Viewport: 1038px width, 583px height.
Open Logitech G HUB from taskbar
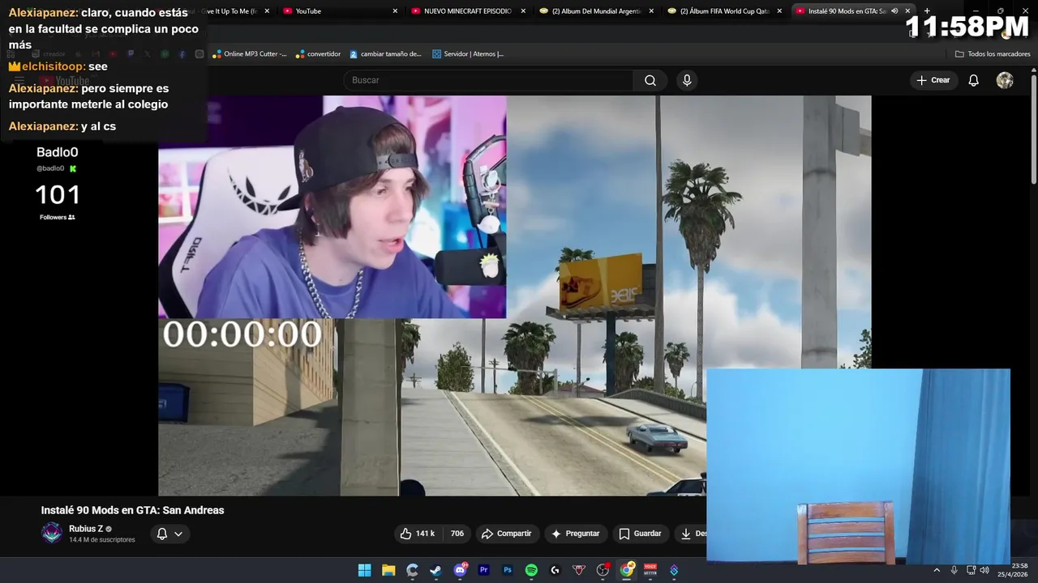pyautogui.click(x=555, y=570)
